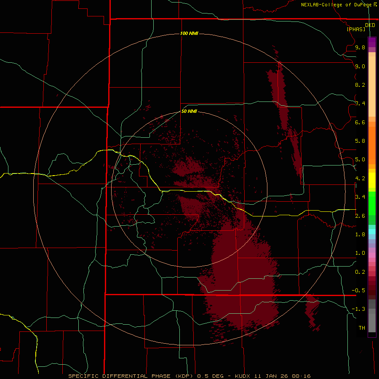Image resolution: width=379 pixels, height=379 pixels.
Task: Click the 100 NMI range ring label
Action: (x=189, y=33)
